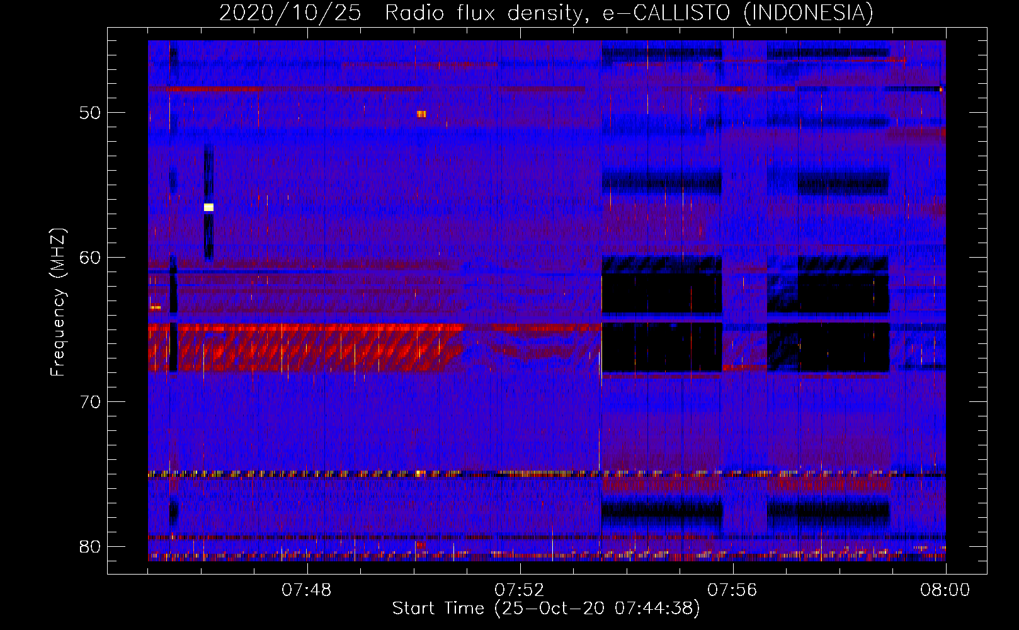Click the time tick label 07:56

coord(732,590)
